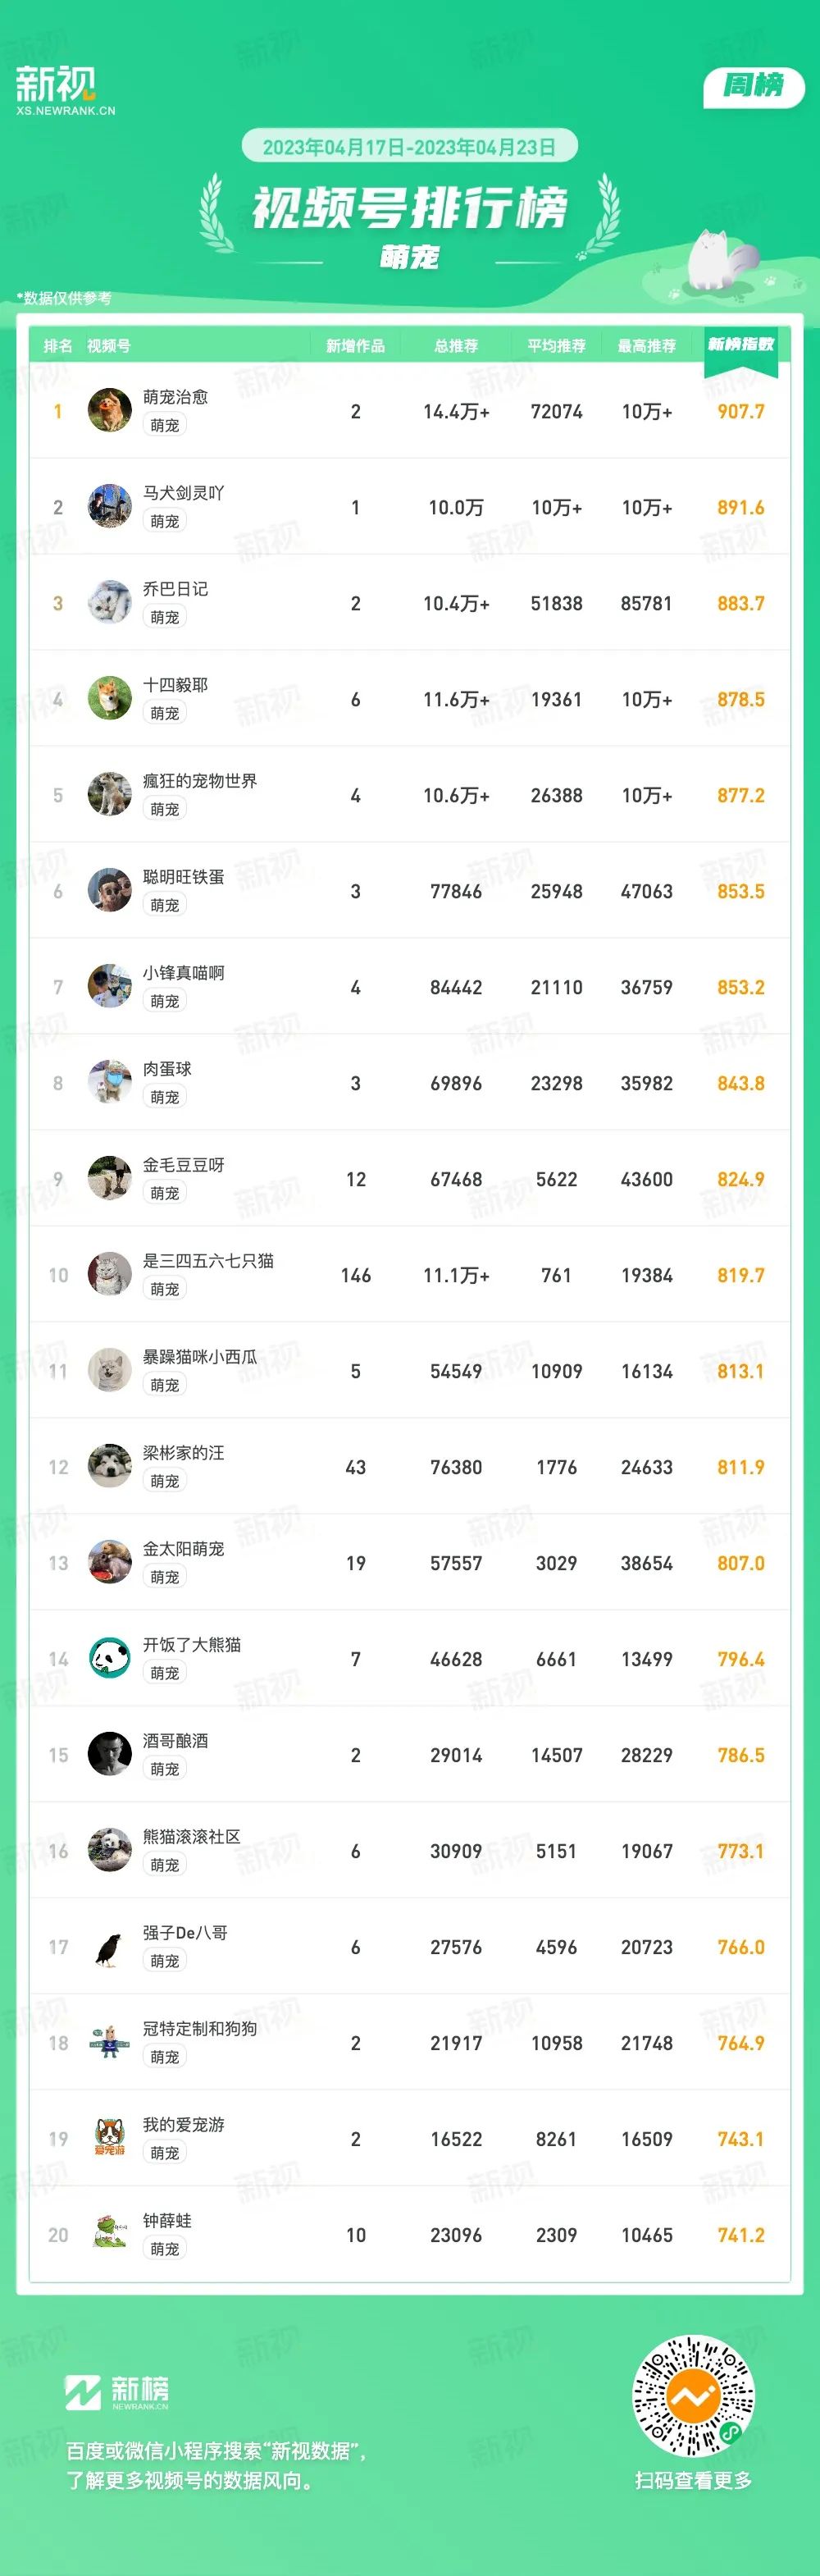
Task: Click the crow avatar of 强子De八哥
Action: coord(110,1947)
